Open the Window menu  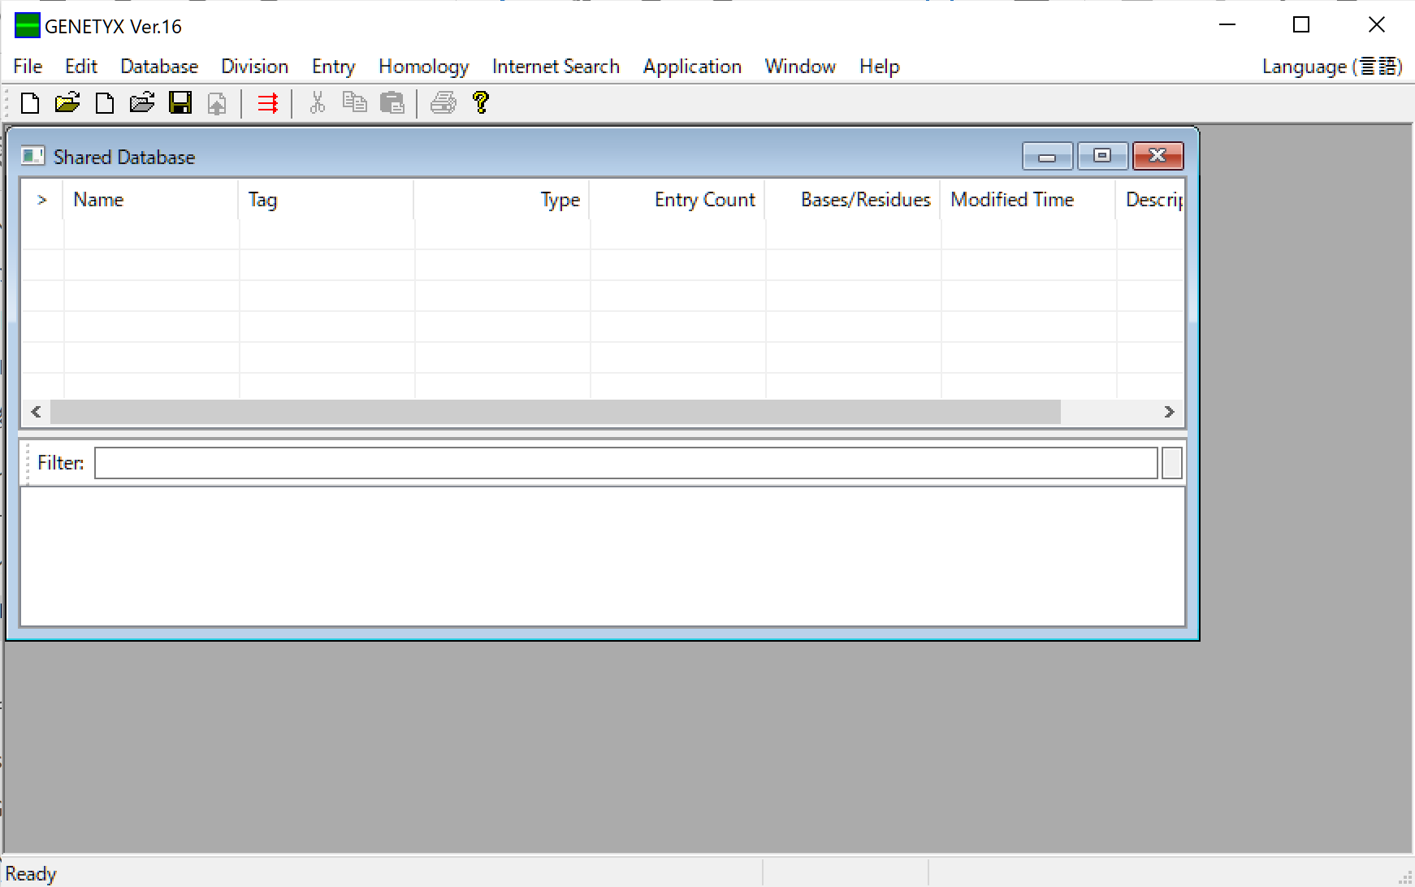coord(801,67)
